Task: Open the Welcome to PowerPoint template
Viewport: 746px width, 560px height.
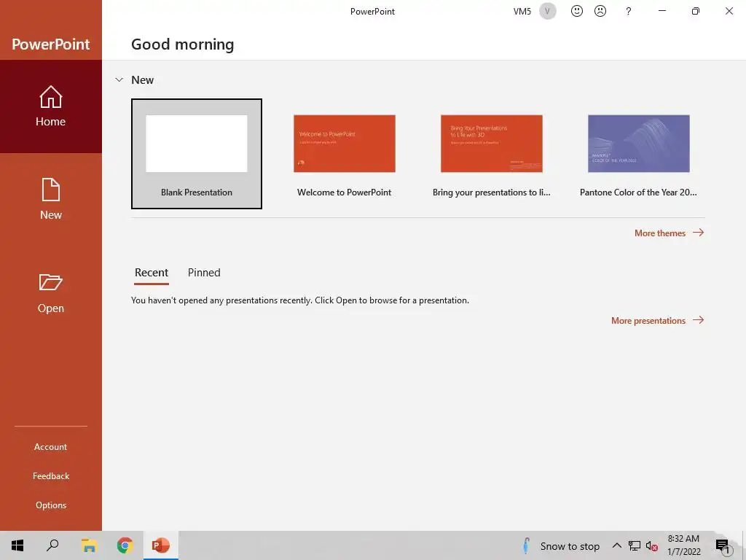Action: [x=344, y=154]
